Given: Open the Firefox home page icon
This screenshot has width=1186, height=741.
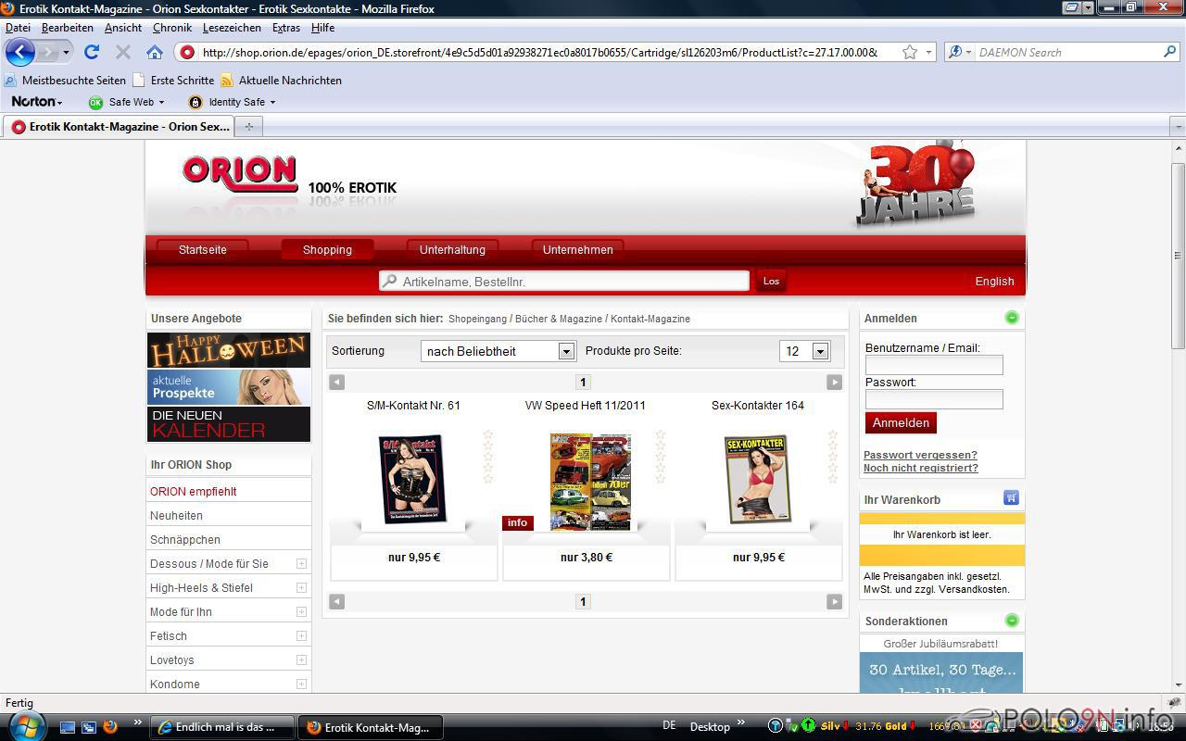Looking at the screenshot, I should click(x=155, y=52).
